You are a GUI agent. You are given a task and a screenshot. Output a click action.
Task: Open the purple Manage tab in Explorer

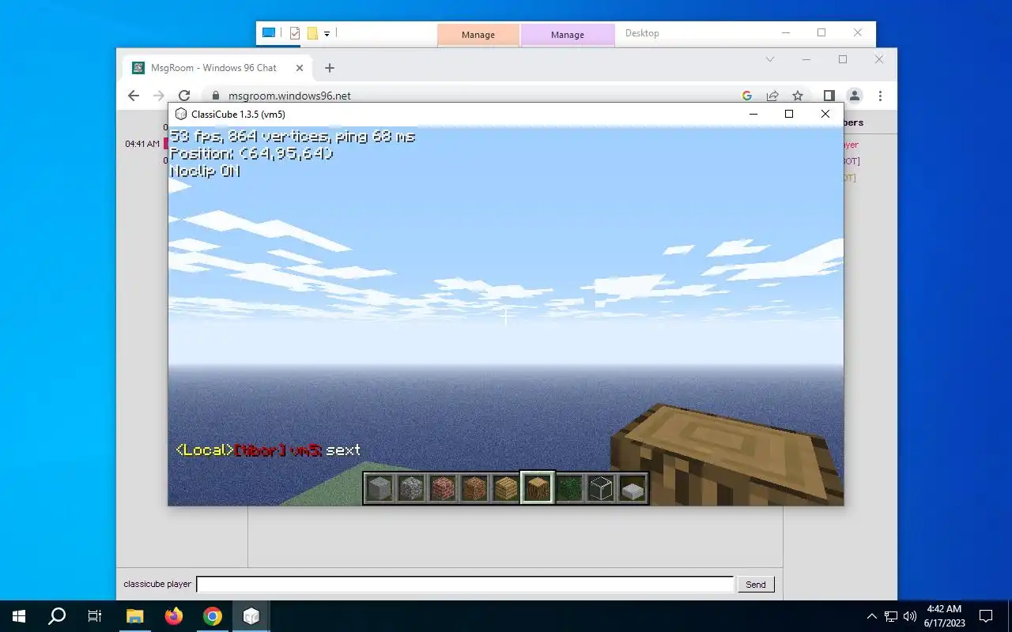(568, 35)
